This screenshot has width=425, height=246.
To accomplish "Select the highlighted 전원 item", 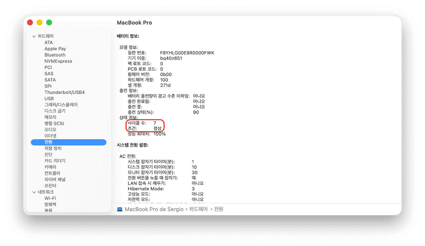I will coord(69,142).
